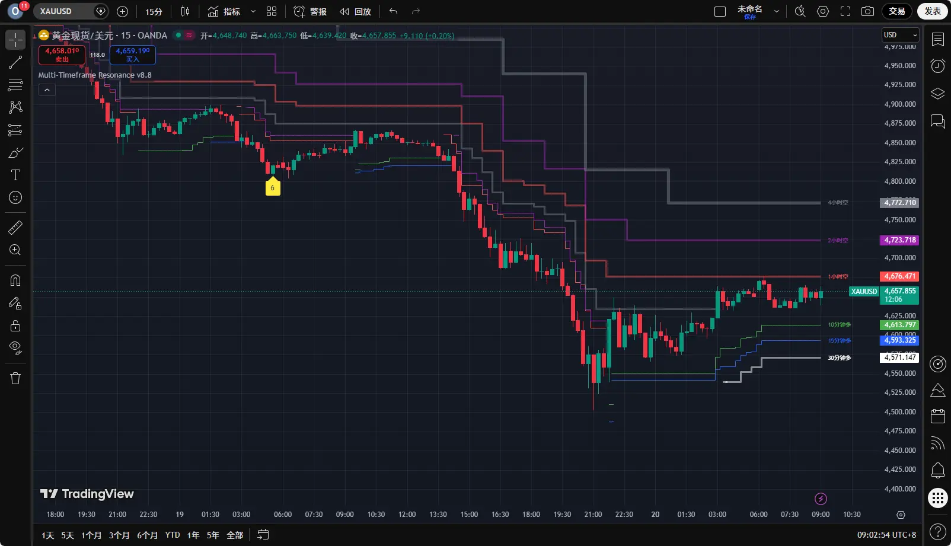Open the alerts clock panel
The image size is (951, 546).
938,66
